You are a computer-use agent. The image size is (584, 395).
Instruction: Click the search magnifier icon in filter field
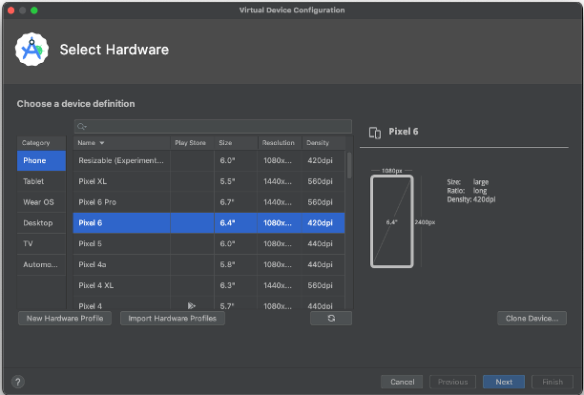click(x=81, y=127)
